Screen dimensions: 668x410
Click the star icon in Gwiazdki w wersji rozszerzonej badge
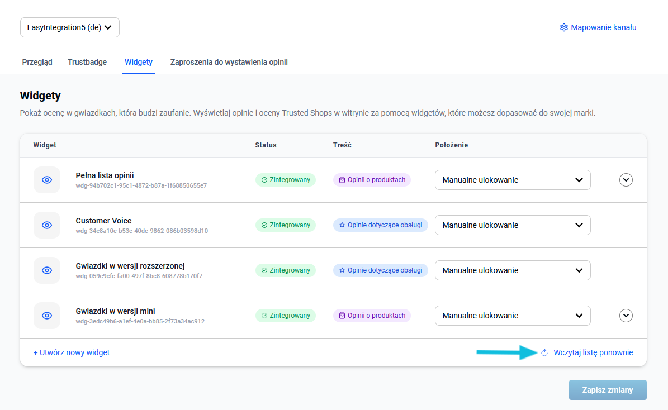342,270
